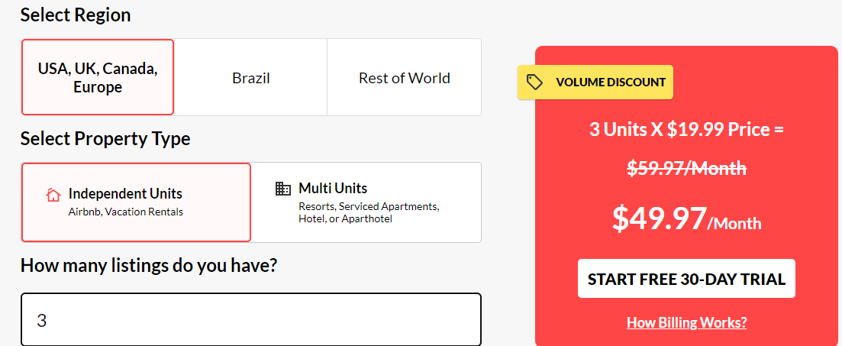Choose Brazil as the region

tap(251, 77)
